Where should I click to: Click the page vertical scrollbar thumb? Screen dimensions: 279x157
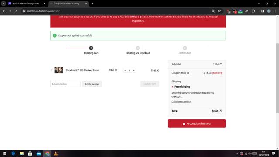click(x=277, y=78)
